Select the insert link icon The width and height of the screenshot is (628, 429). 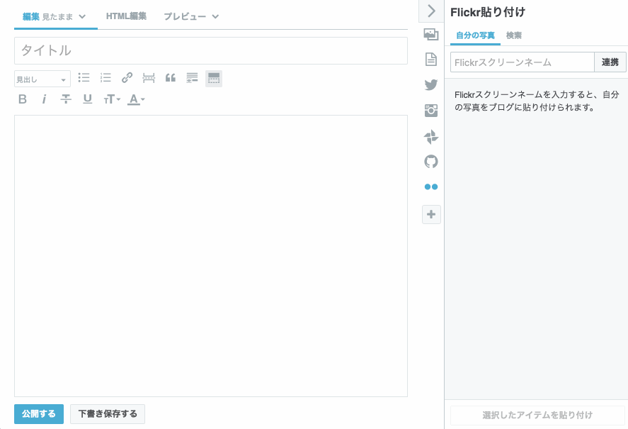[x=127, y=78]
